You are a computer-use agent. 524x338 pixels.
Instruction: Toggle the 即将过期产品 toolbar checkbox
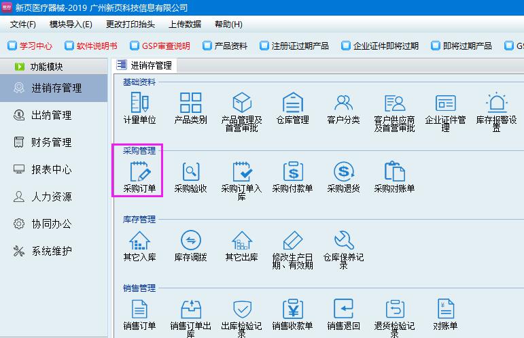(x=435, y=46)
